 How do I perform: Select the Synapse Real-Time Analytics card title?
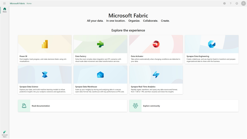pos(143,87)
